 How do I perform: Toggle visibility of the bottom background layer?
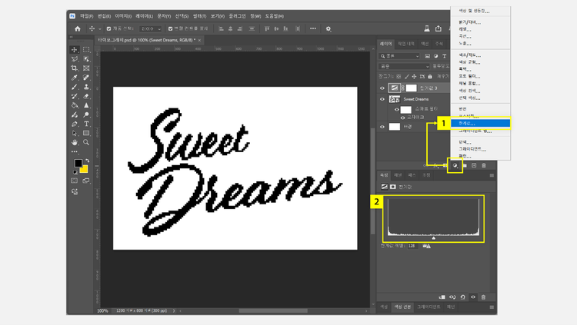(x=382, y=127)
